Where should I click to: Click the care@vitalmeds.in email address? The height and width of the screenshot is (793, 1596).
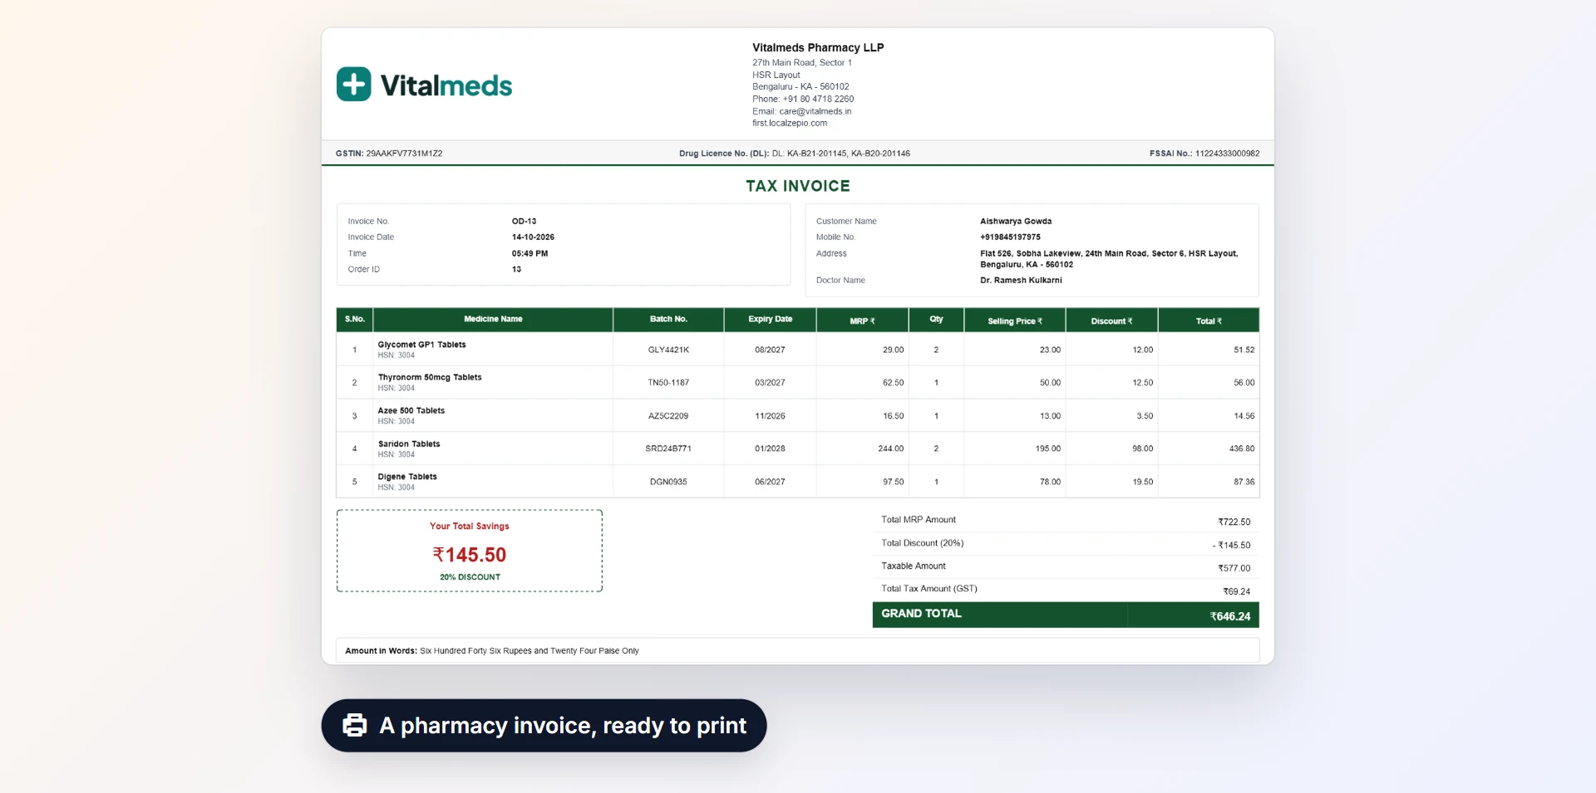point(815,111)
